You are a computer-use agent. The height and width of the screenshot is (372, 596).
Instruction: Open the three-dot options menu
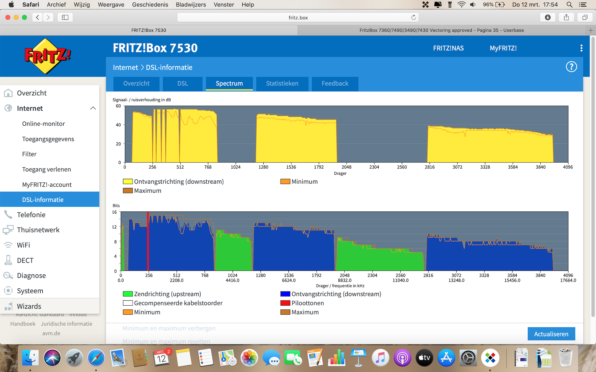pyautogui.click(x=581, y=48)
